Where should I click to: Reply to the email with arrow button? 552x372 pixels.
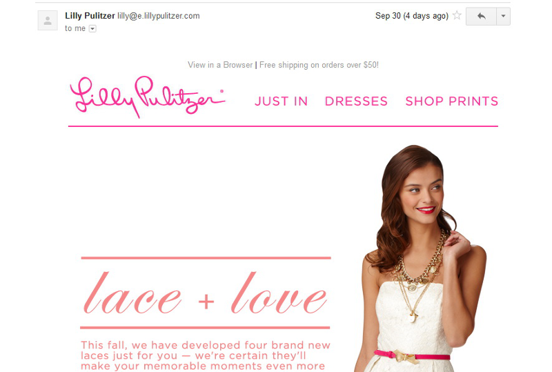pos(481,16)
